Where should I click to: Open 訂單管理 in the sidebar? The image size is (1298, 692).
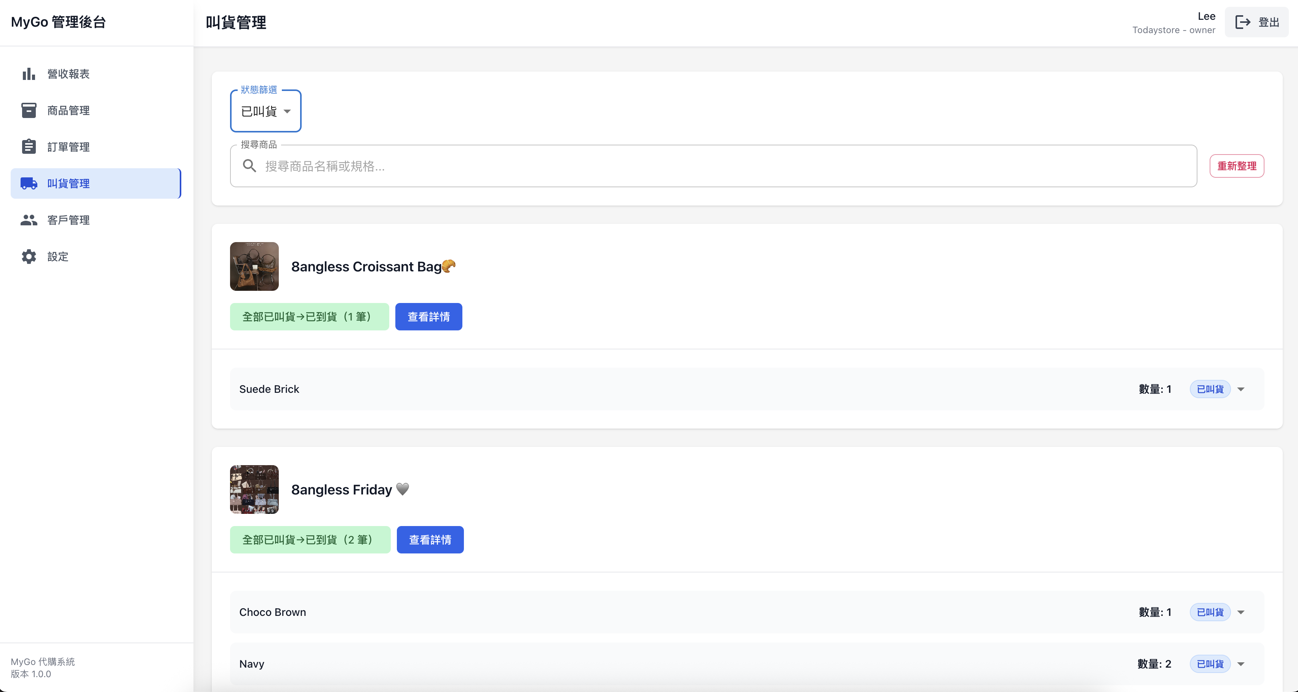(69, 147)
